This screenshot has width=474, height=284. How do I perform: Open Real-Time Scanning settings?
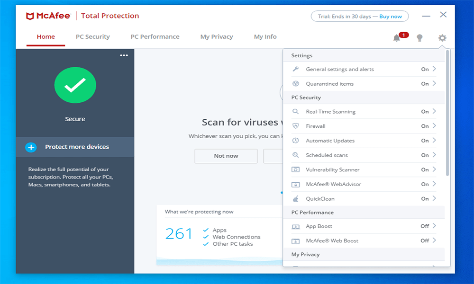point(364,112)
